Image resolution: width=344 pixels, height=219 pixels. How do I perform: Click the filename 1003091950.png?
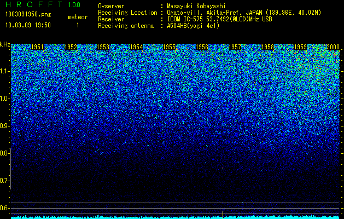tap(28, 15)
